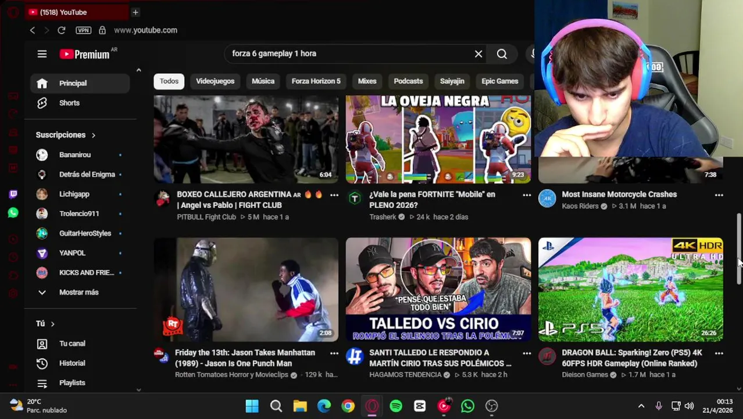Click the magnifier search button
Screen dimensions: 743x419
(x=502, y=54)
